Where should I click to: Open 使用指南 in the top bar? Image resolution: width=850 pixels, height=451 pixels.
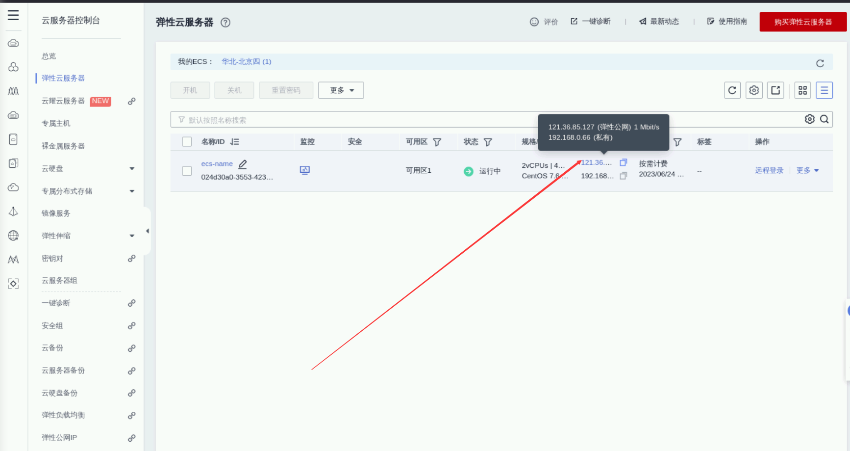pos(727,22)
